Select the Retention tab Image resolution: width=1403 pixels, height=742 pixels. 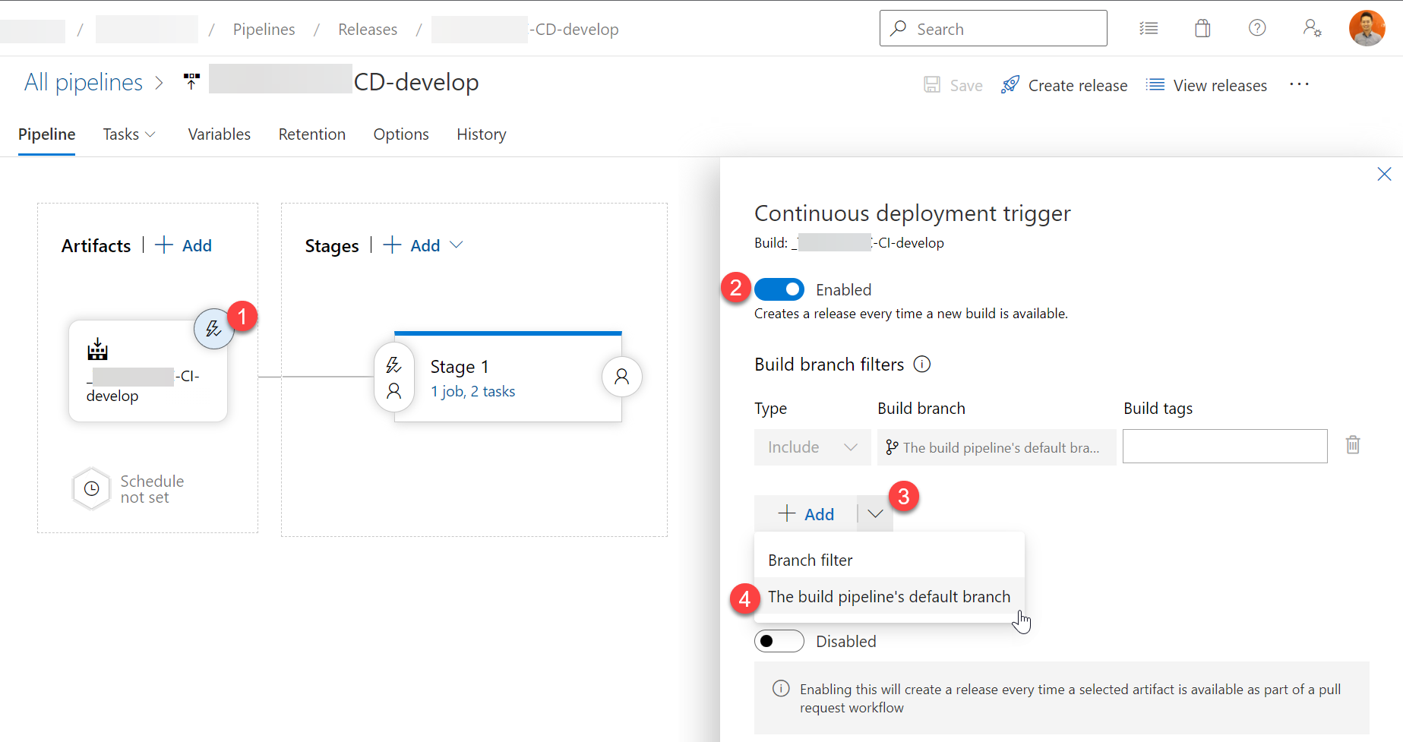coord(311,134)
